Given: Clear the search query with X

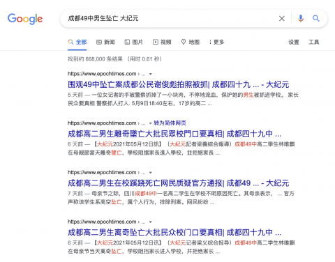Looking at the screenshot, I should click(x=282, y=18).
